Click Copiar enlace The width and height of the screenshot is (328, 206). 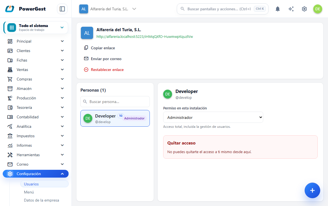click(x=103, y=48)
